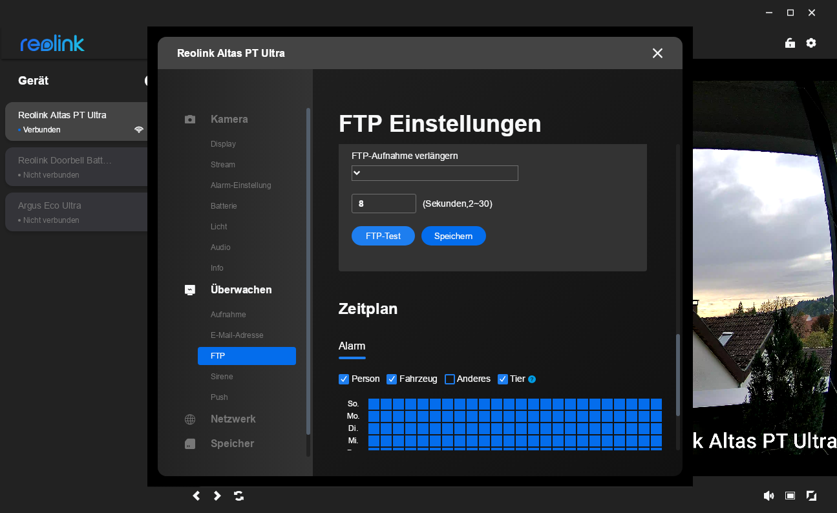The image size is (837, 513).
Task: Click the refresh icon below the dialog
Action: (x=239, y=496)
